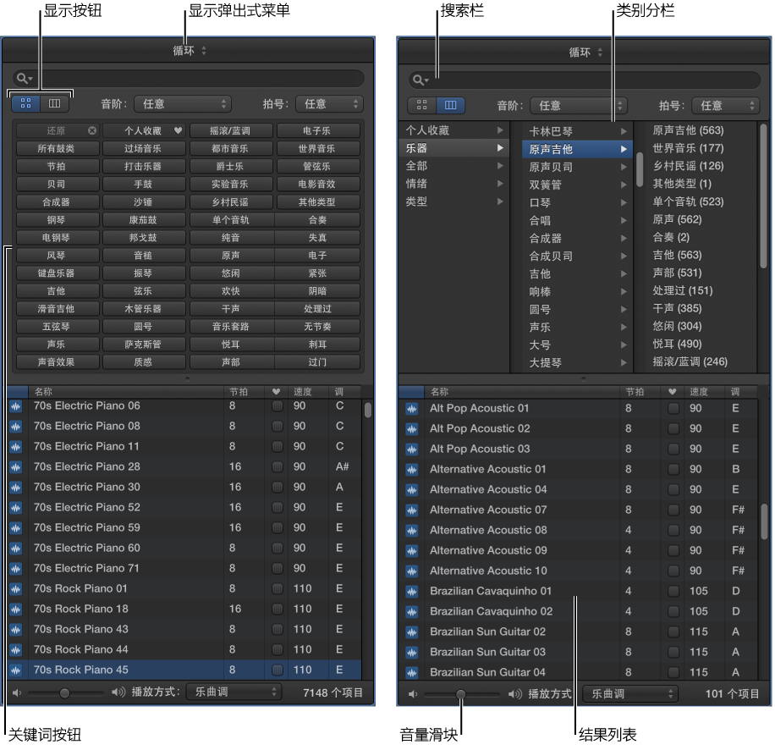This screenshot has width=775, height=750.
Task: Open 播放方式 乐曲调 dropdown in right browser
Action: 630,693
